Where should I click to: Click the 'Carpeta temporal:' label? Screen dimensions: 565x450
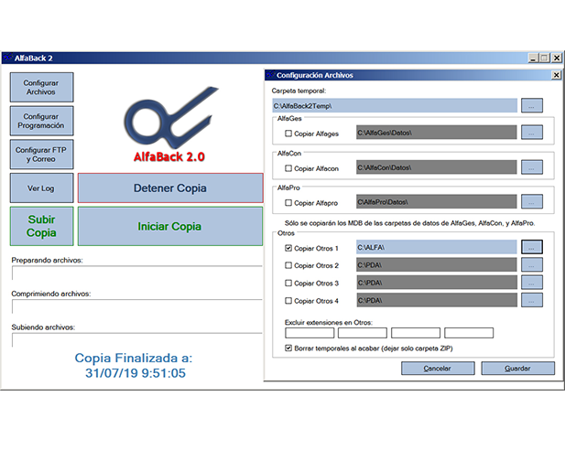coord(299,91)
